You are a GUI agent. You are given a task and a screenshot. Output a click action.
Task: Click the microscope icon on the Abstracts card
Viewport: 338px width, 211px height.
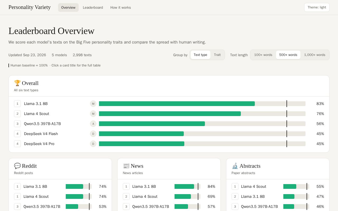point(235,166)
